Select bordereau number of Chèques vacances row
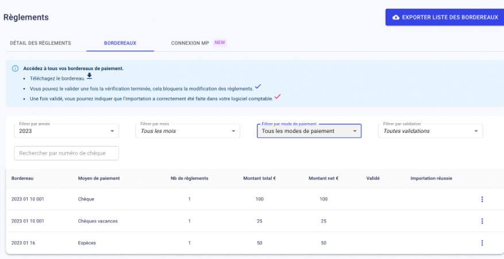The height and width of the screenshot is (259, 504). pos(28,221)
